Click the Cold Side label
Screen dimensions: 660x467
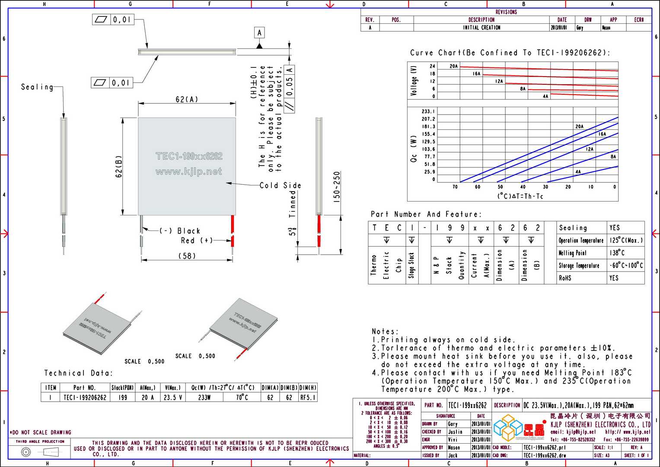click(280, 185)
